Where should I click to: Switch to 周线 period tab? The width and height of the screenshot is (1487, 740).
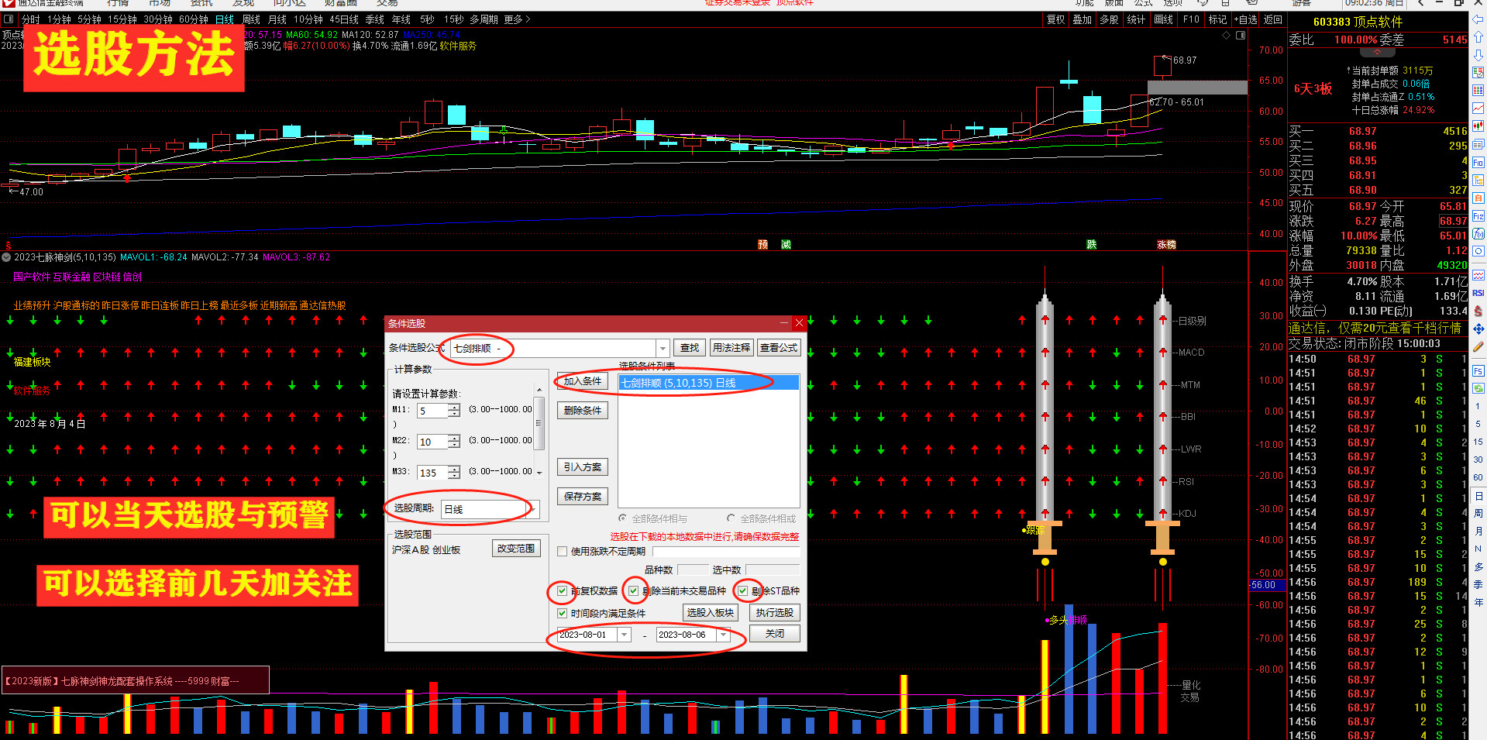click(x=252, y=19)
